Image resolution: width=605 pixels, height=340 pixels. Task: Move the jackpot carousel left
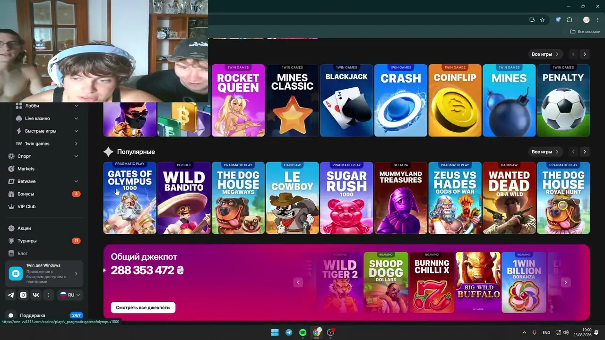click(x=298, y=282)
